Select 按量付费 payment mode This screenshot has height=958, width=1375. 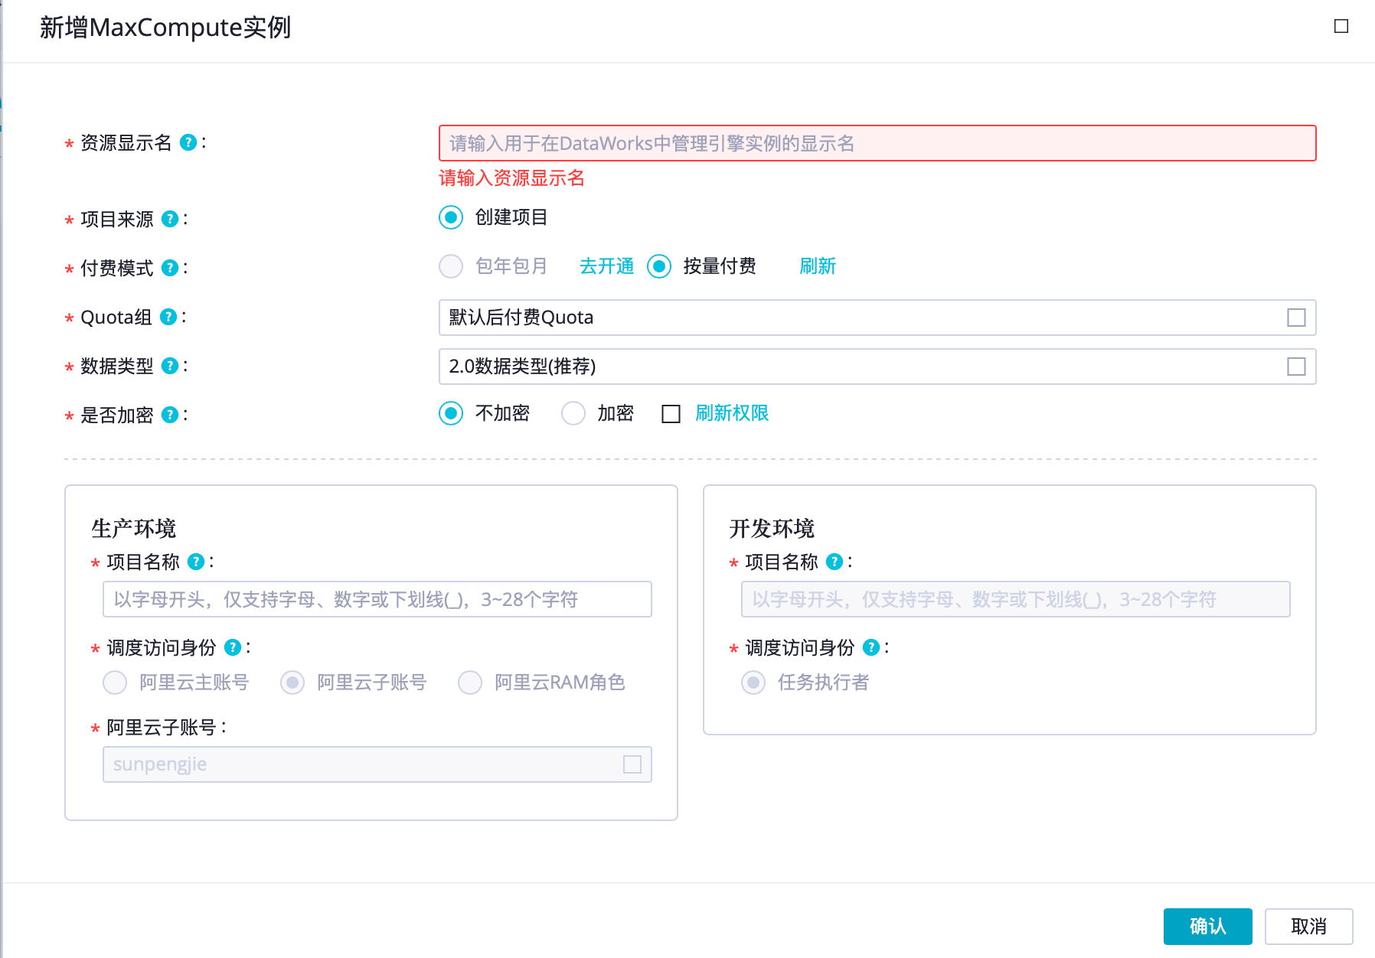click(659, 266)
